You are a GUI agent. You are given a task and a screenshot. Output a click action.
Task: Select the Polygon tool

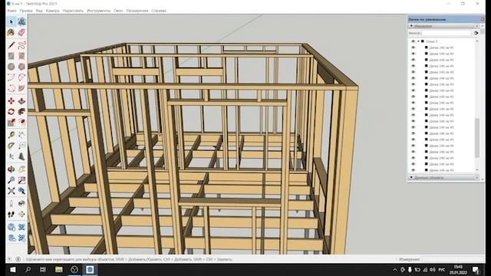(x=21, y=67)
